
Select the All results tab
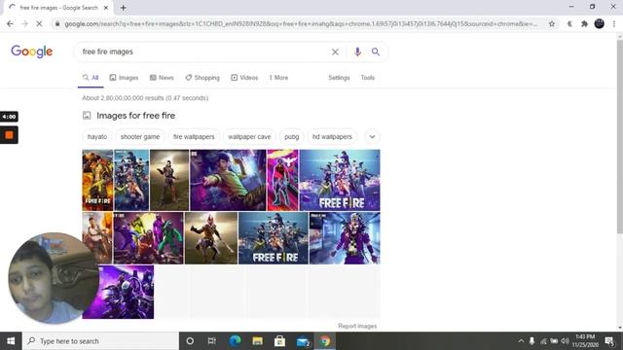91,78
